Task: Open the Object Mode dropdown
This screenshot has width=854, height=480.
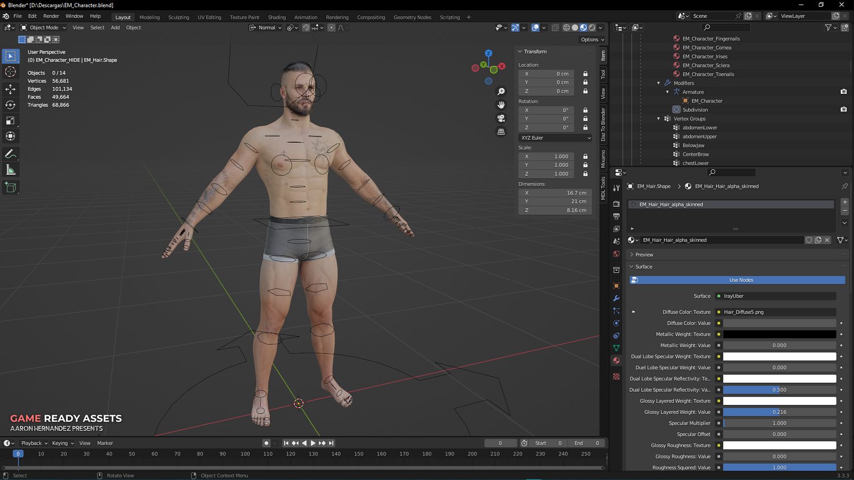Action: coord(44,27)
